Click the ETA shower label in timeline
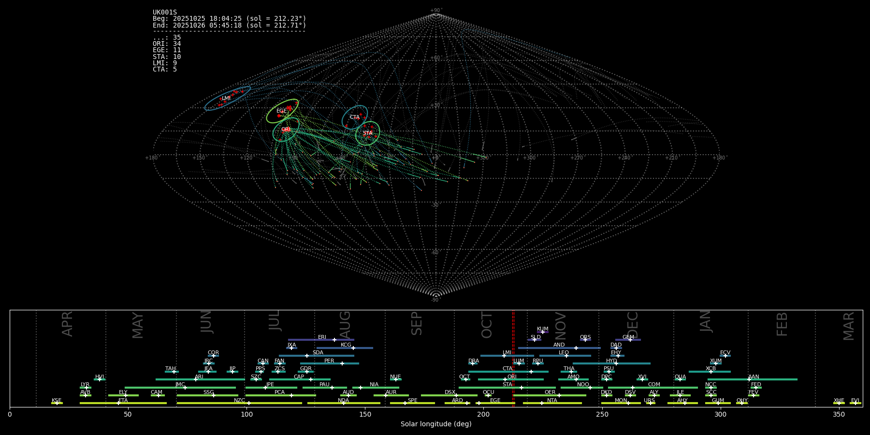 coord(123,401)
